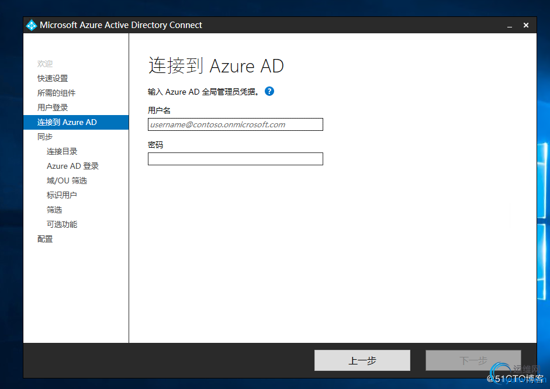Go to the 用户登录 step
Image resolution: width=550 pixels, height=389 pixels.
(x=53, y=107)
